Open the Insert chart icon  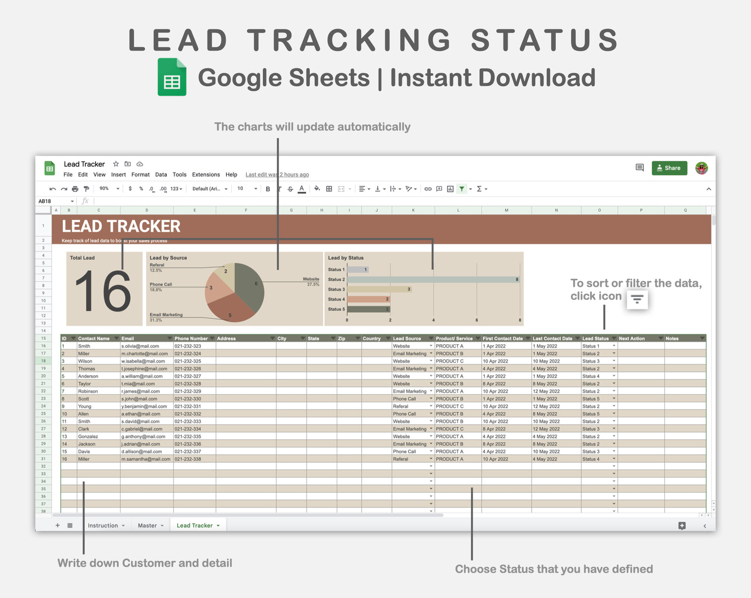click(451, 188)
